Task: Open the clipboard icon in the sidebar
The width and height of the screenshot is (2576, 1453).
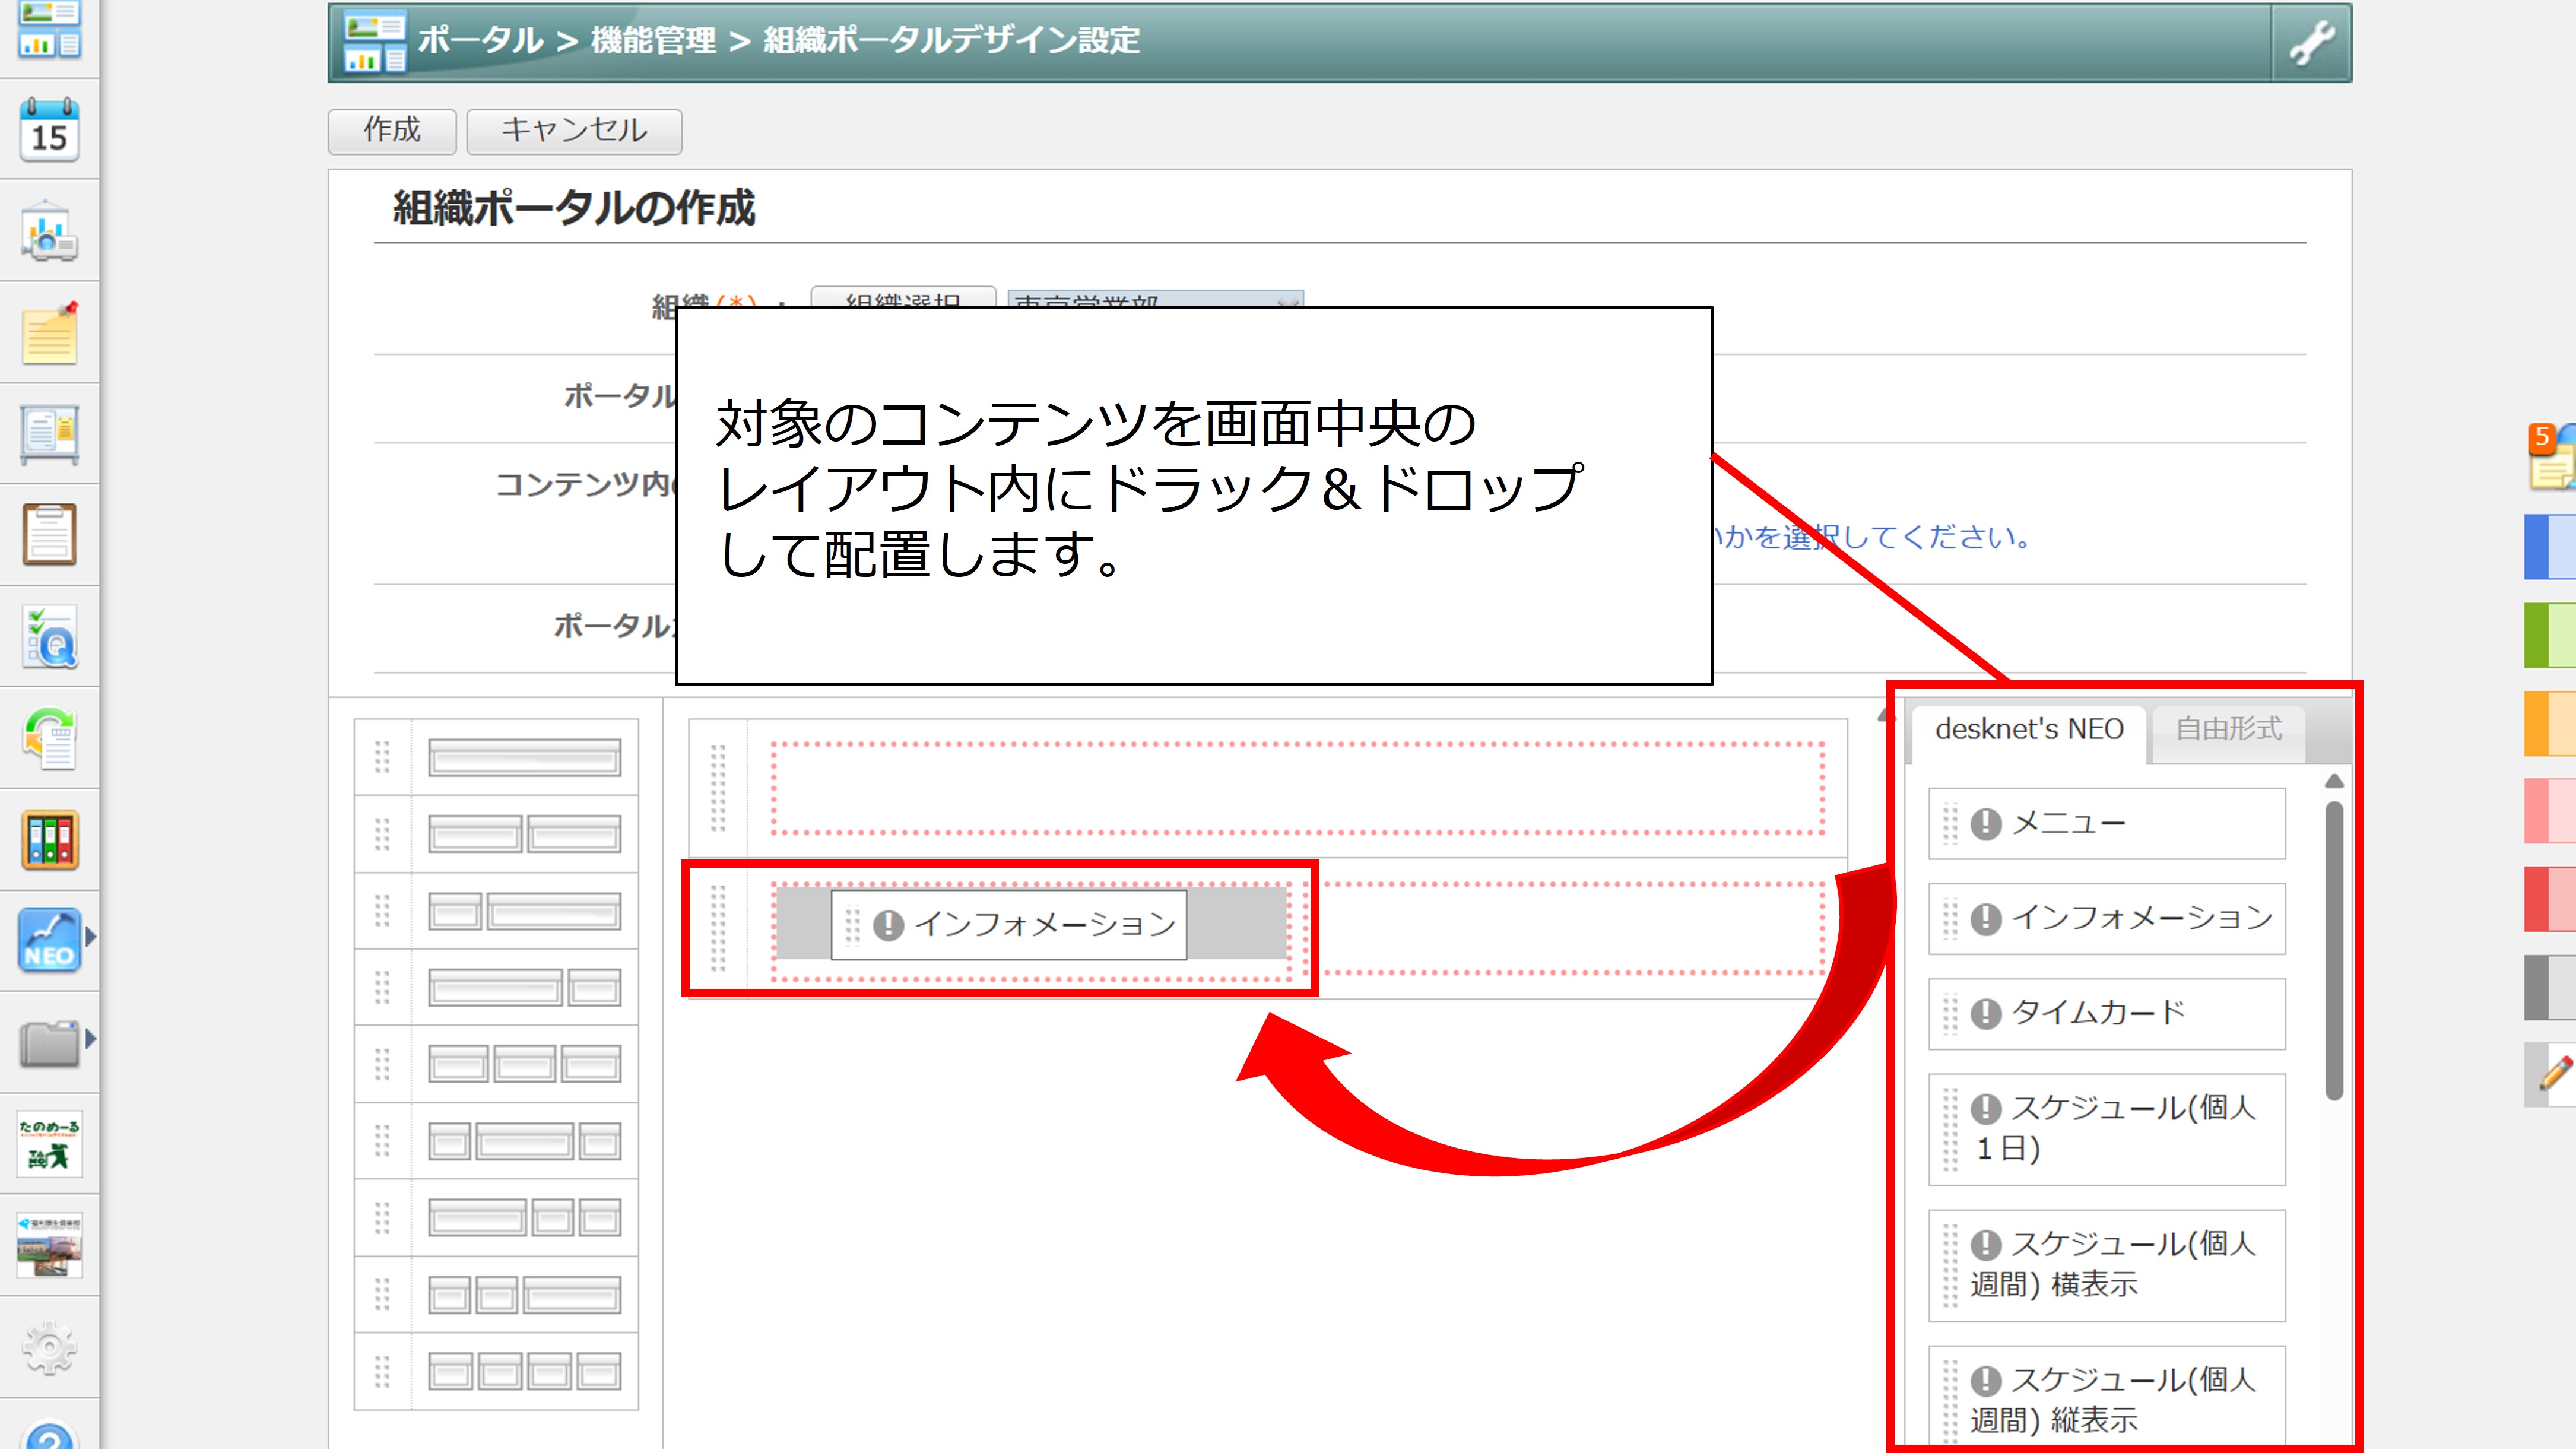Action: pyautogui.click(x=49, y=535)
